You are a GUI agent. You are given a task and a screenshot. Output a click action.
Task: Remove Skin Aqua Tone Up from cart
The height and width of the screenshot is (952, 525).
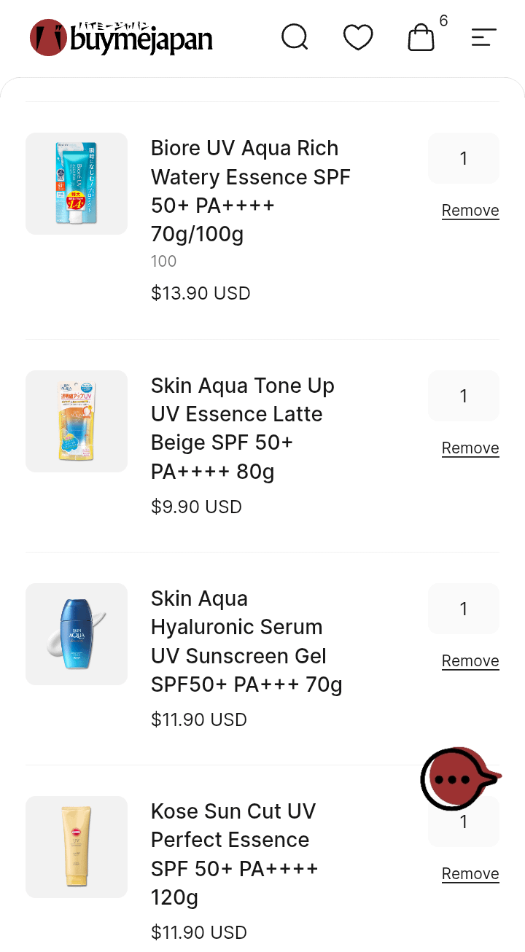470,448
